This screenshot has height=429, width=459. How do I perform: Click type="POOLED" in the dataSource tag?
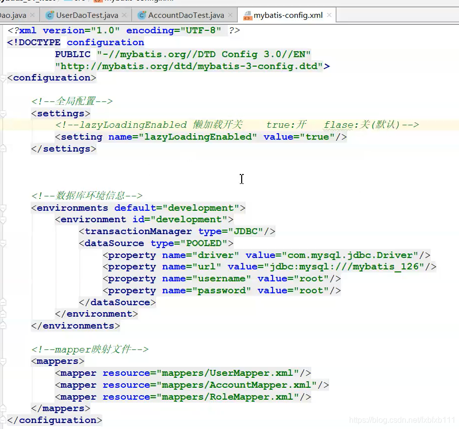click(189, 244)
